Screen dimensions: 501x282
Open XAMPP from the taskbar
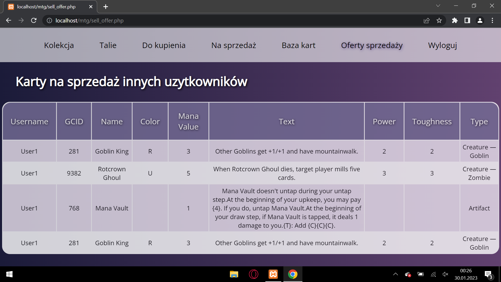pyautogui.click(x=273, y=274)
